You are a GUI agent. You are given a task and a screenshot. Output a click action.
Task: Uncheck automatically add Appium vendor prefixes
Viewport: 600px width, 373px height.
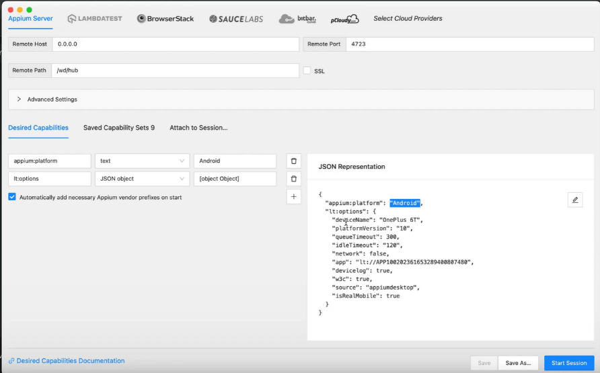click(x=12, y=198)
